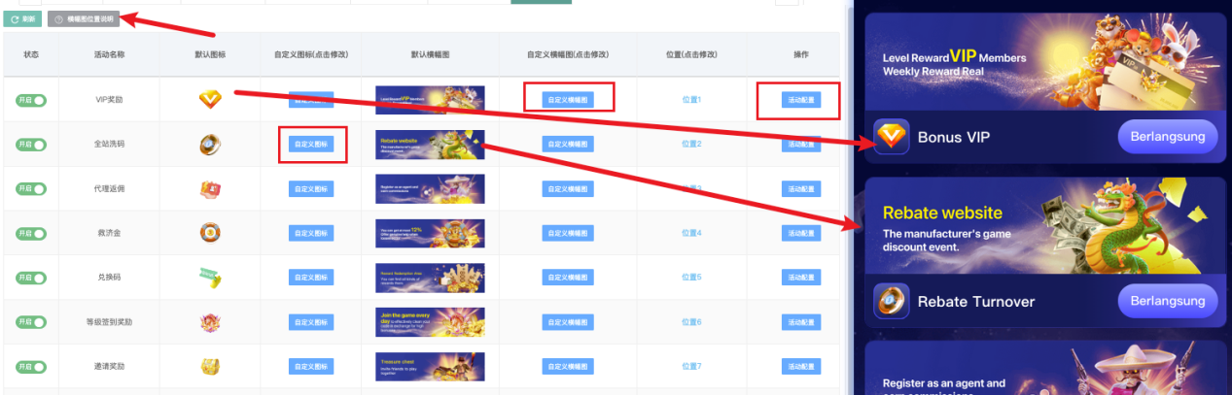1232x395 pixels.
Task: Click 自定义图标 for 邀请奖励
Action: coord(311,367)
